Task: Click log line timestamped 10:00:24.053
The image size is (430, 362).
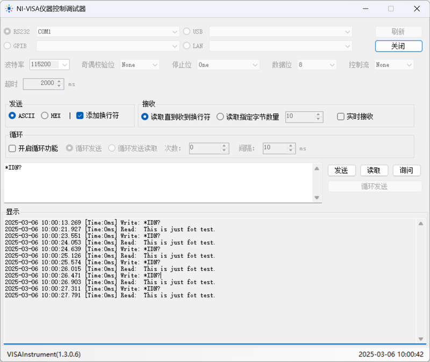Action: 110,242
